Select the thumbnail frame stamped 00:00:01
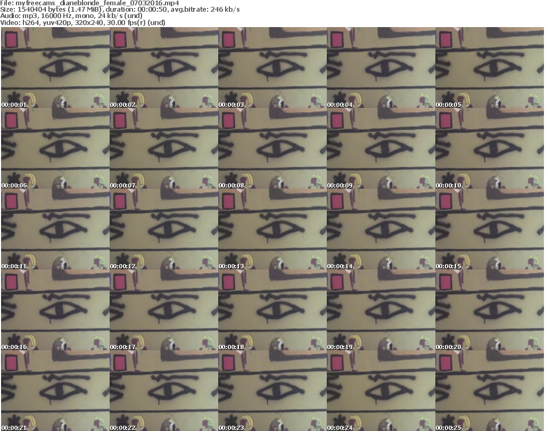545x431 pixels. pos(55,67)
